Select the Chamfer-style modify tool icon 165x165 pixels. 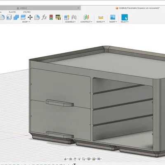[37, 17]
